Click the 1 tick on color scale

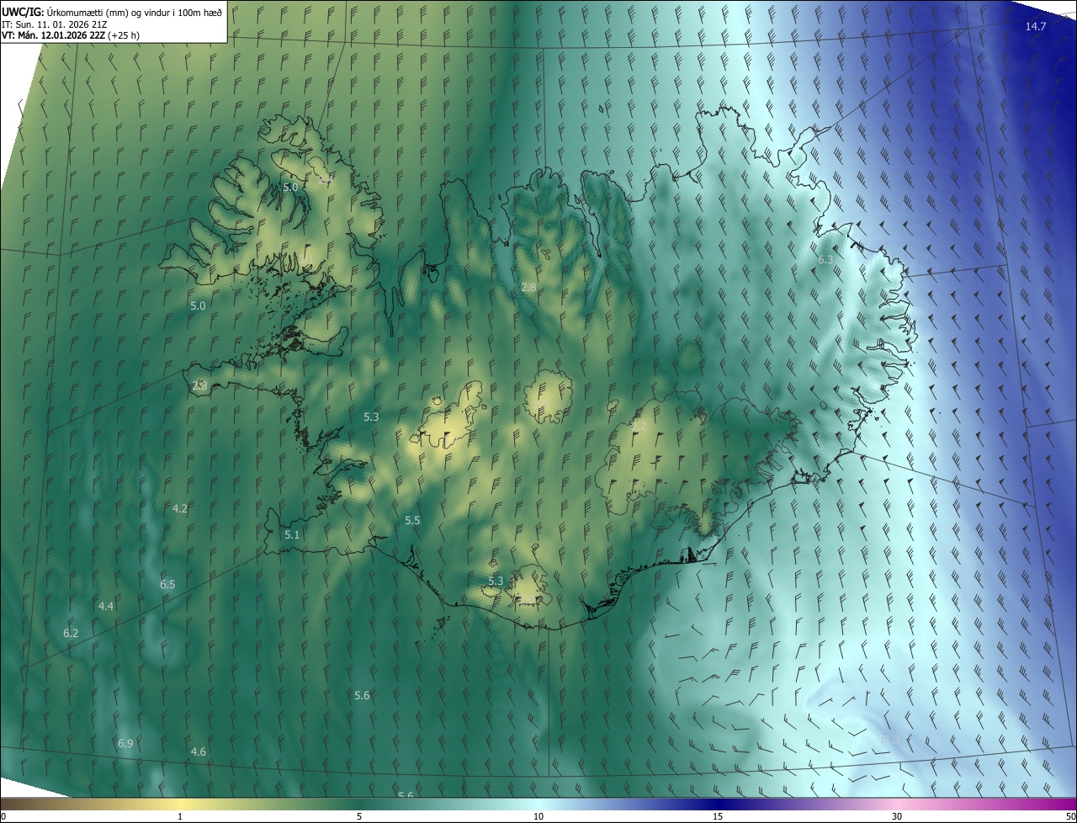coord(180,816)
